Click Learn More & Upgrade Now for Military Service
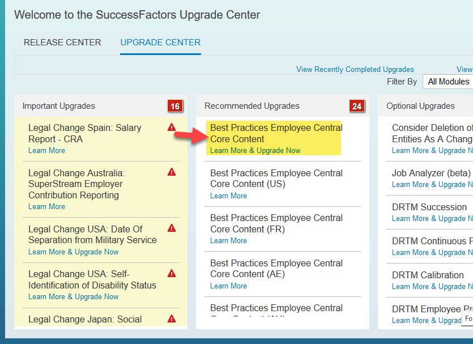This screenshot has height=344, width=473. click(73, 252)
